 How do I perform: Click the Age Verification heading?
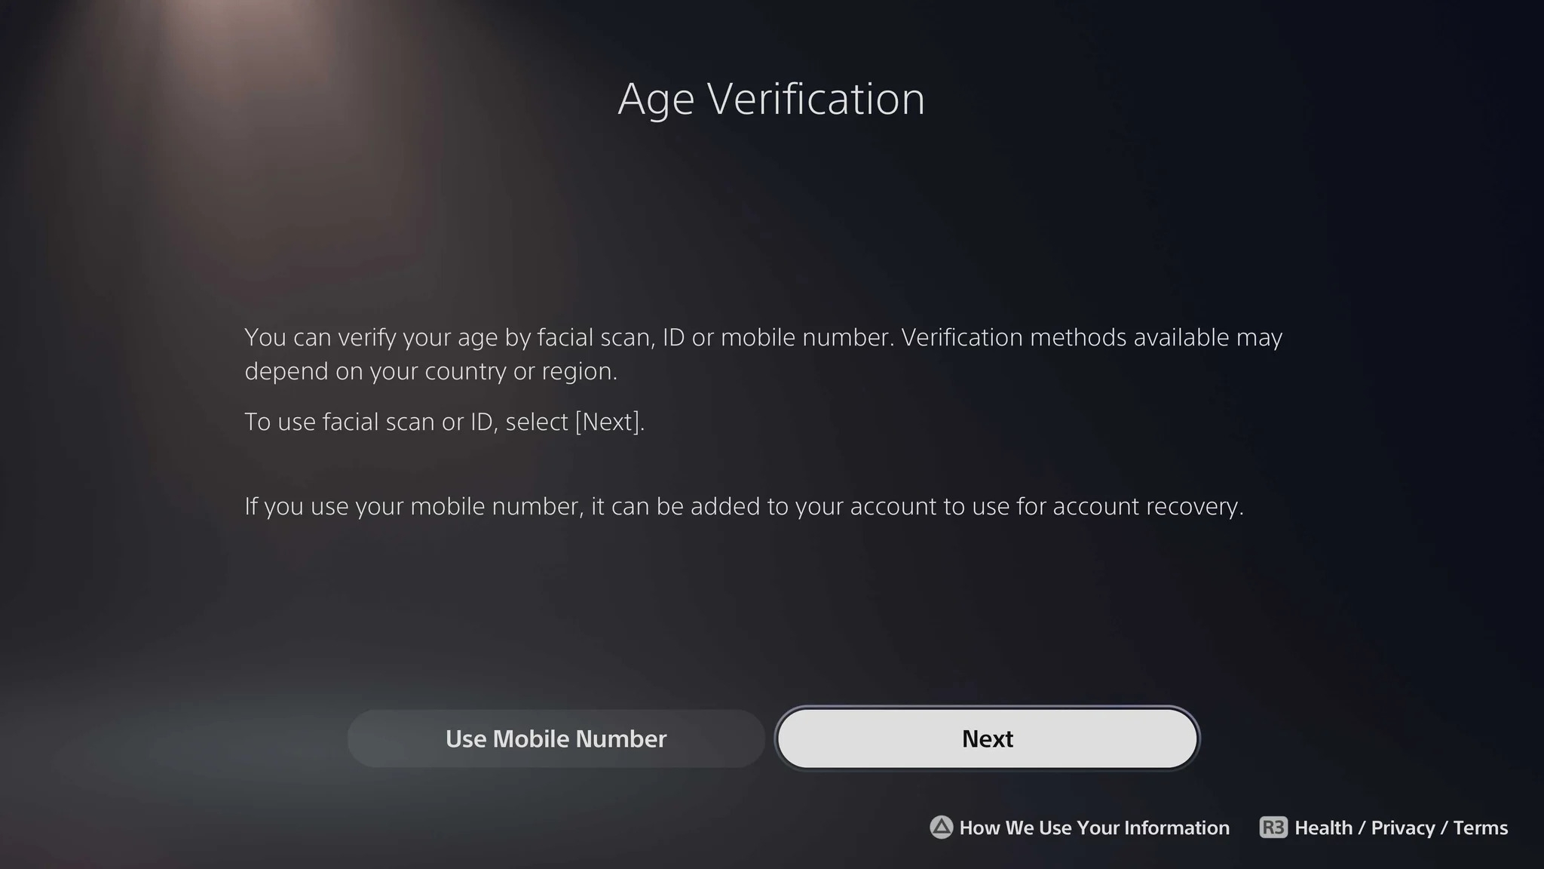tap(771, 99)
